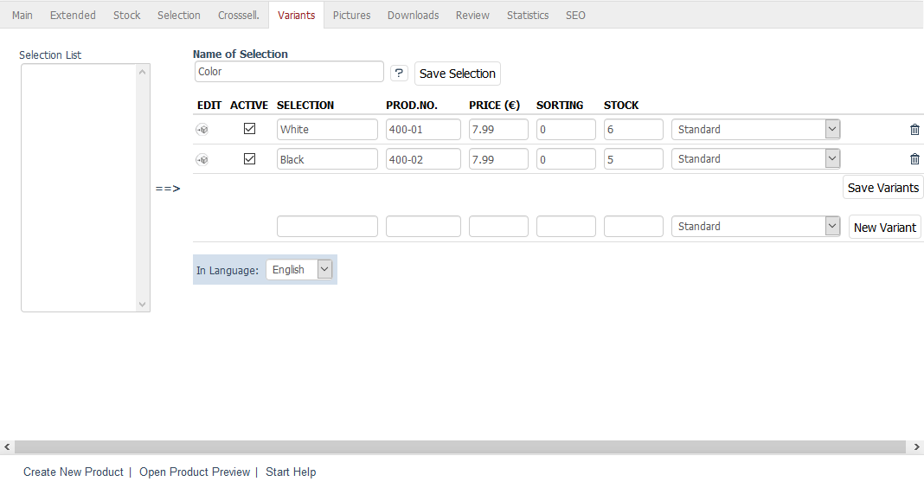Click the price field of White variant
The height and width of the screenshot is (488, 924).
pos(498,130)
